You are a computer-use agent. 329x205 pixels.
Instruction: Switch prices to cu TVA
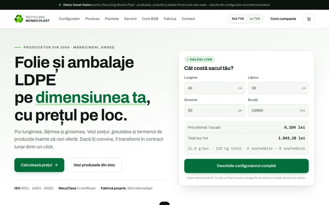(255, 19)
